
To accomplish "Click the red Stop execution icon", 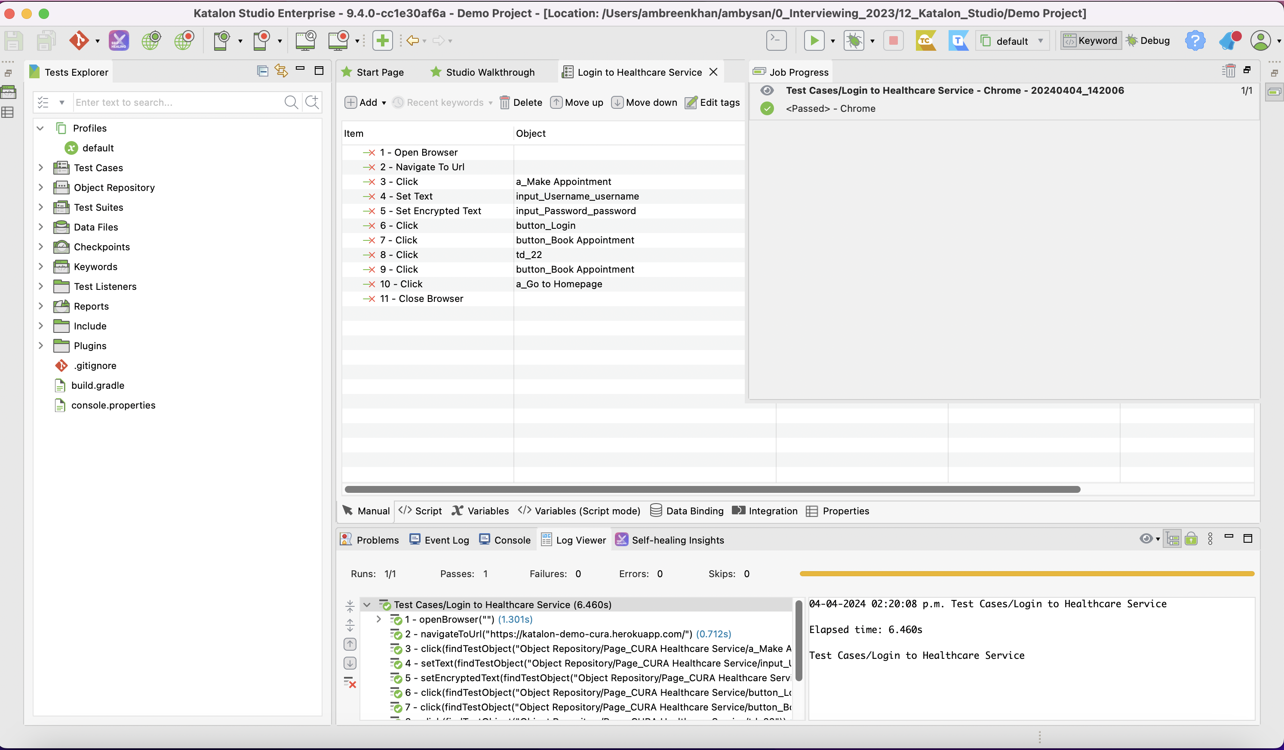I will (x=893, y=41).
